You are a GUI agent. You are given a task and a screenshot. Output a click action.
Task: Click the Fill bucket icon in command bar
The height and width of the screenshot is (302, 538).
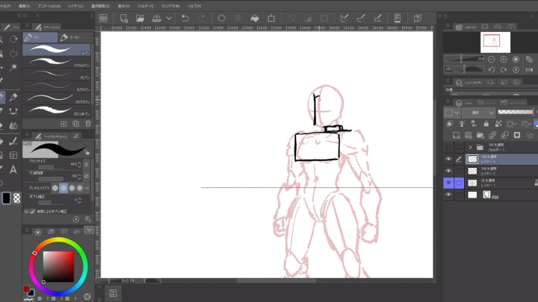255,18
